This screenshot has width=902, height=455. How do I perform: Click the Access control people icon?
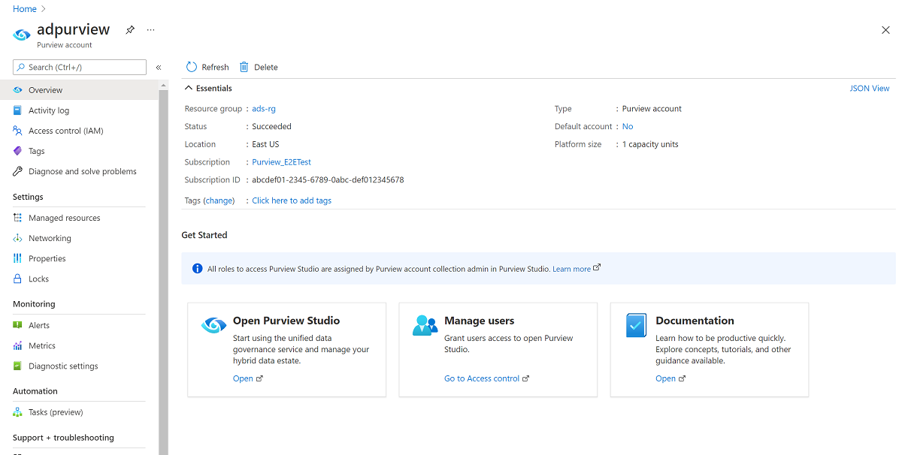pyautogui.click(x=17, y=131)
